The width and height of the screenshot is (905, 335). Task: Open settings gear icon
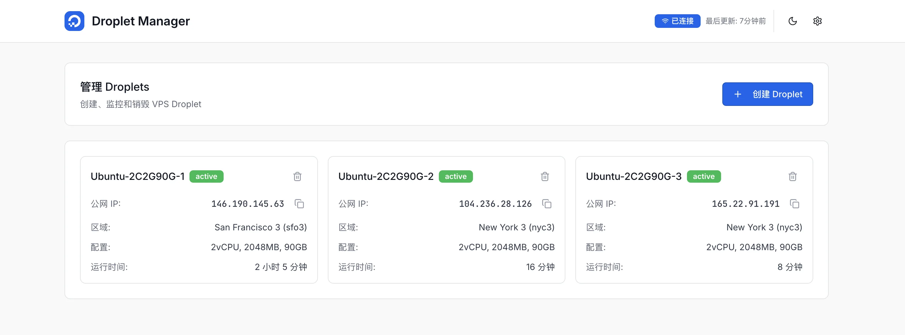[817, 21]
